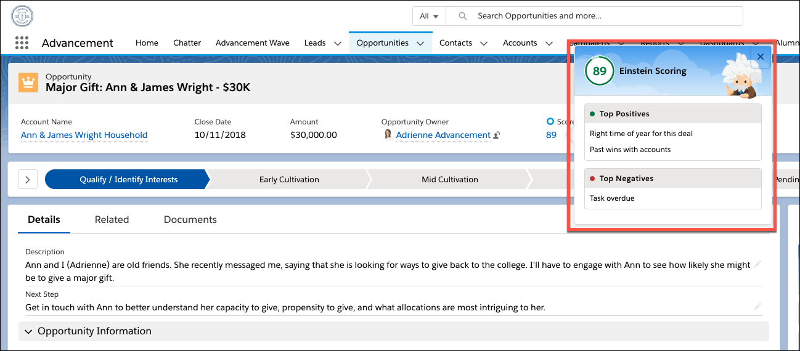Click the search magnifier icon
Image resolution: width=800 pixels, height=351 pixels.
pyautogui.click(x=463, y=16)
